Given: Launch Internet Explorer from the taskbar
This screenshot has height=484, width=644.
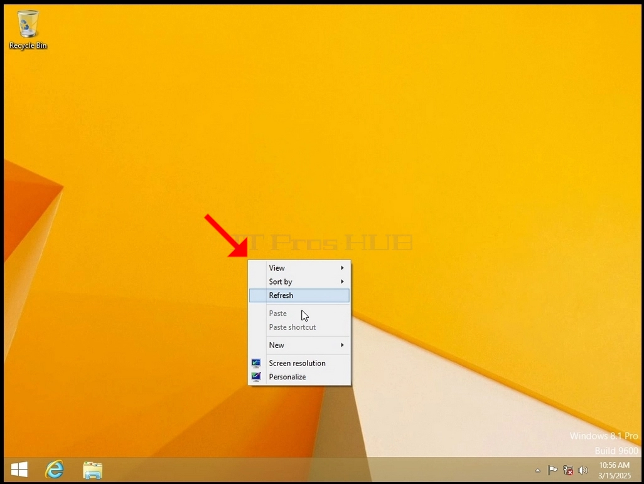Looking at the screenshot, I should click(x=54, y=469).
